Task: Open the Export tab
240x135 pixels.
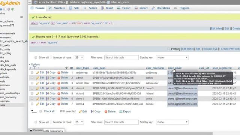Action: [x=124, y=8]
